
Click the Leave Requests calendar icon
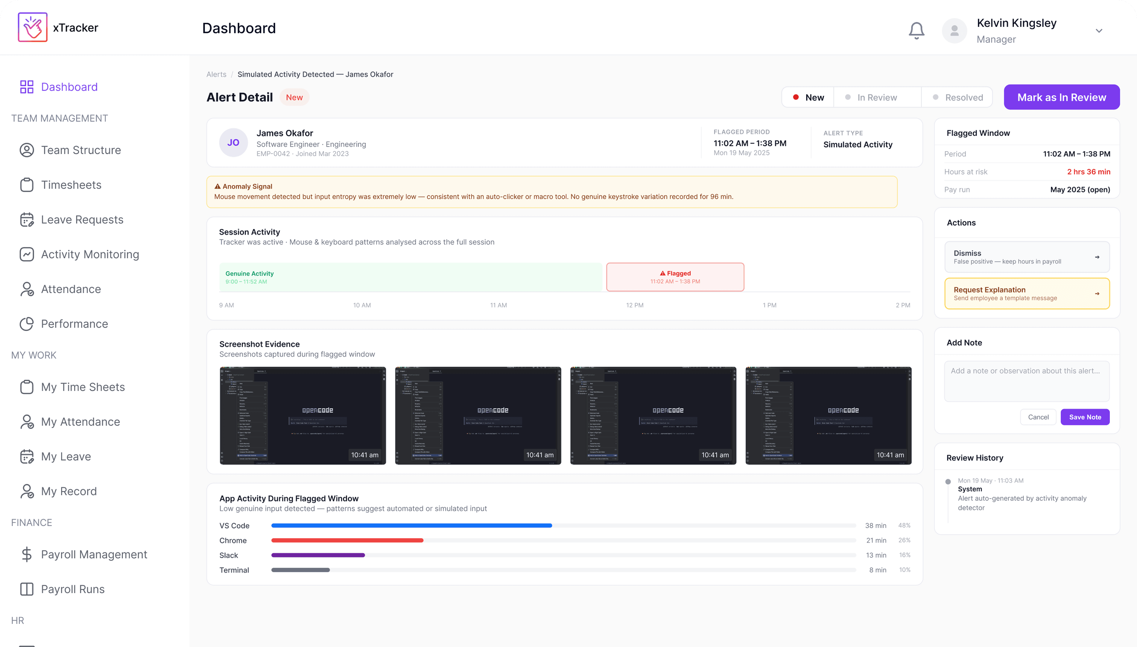[x=27, y=220]
